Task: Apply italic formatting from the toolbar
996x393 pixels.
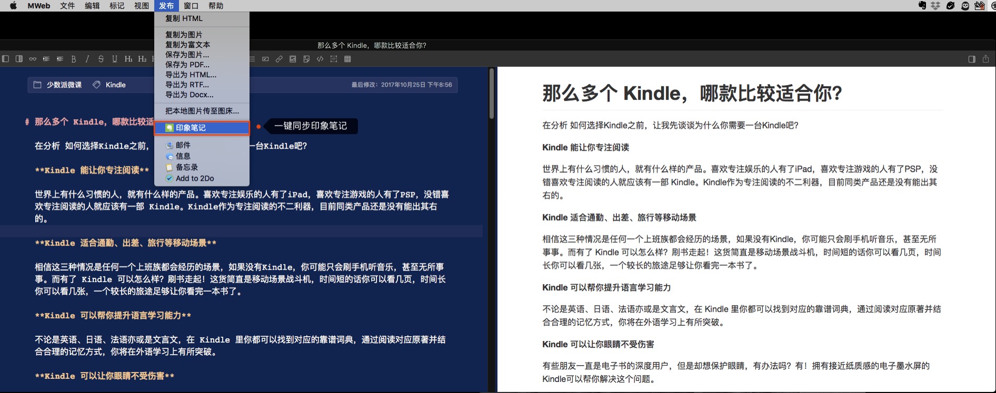Action: coord(87,59)
